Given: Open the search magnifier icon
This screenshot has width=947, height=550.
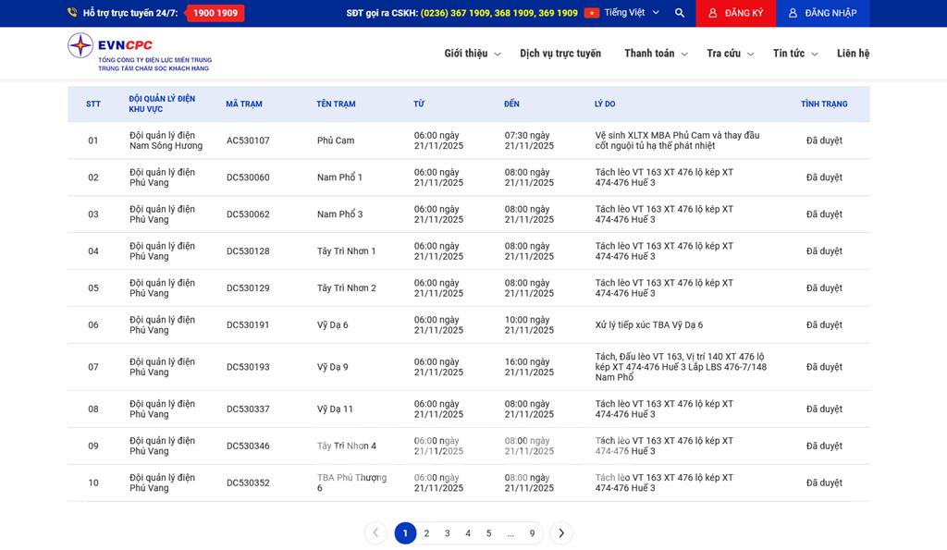Looking at the screenshot, I should click(680, 13).
